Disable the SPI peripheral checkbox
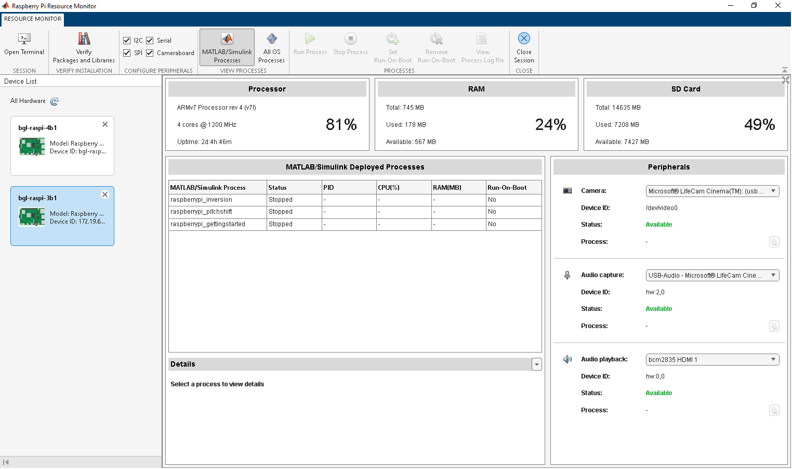This screenshot has height=469, width=792. click(x=127, y=53)
